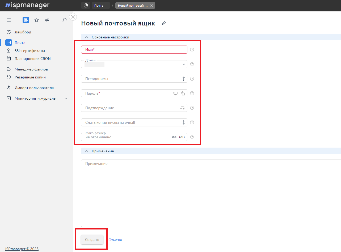Click the link icon beside page title
Screen dimensions: 341x252
point(164,23)
